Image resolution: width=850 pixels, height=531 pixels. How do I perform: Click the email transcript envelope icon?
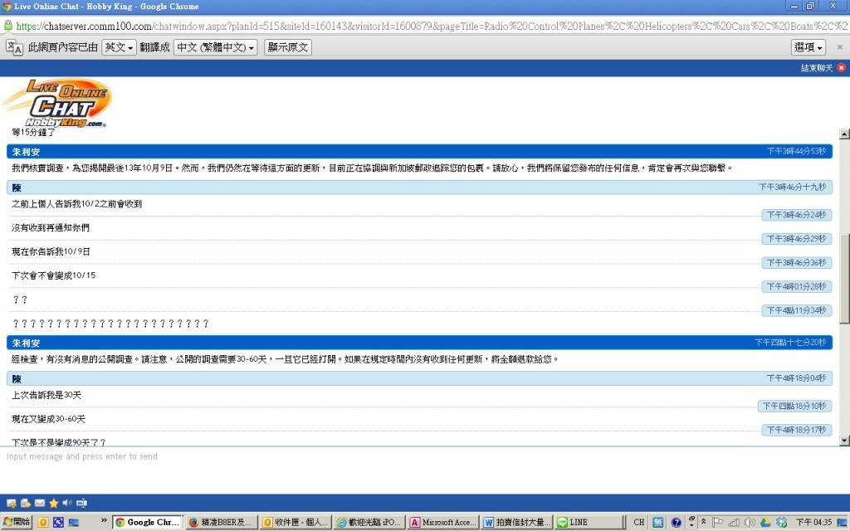pos(40,503)
